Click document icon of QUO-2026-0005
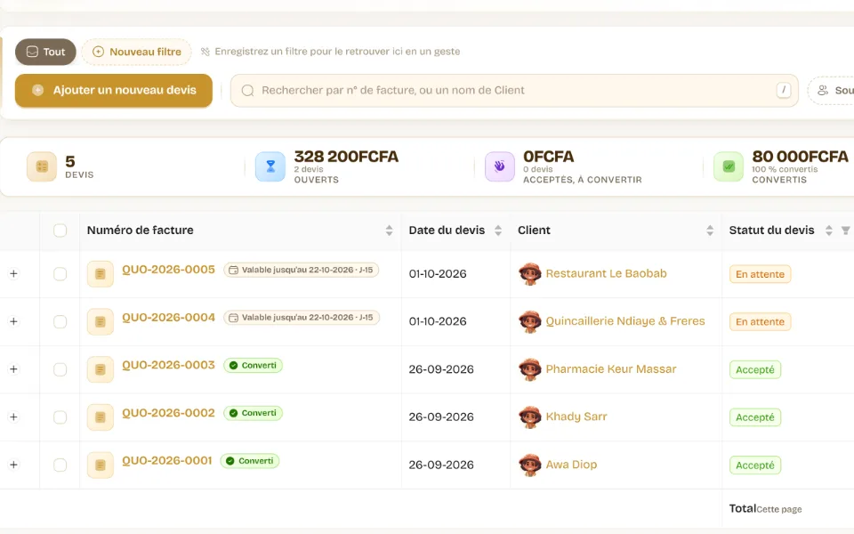Viewport: 854px width, 534px height. [101, 273]
